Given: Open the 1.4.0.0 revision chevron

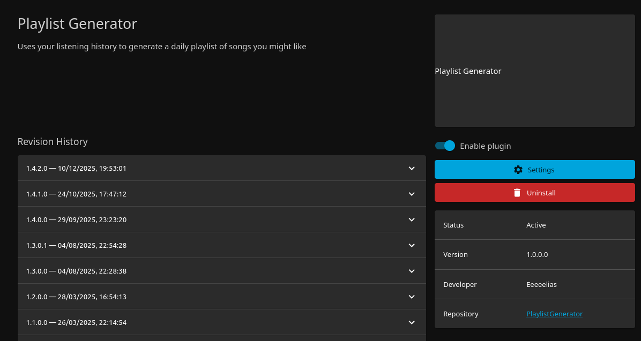Looking at the screenshot, I should click(412, 219).
